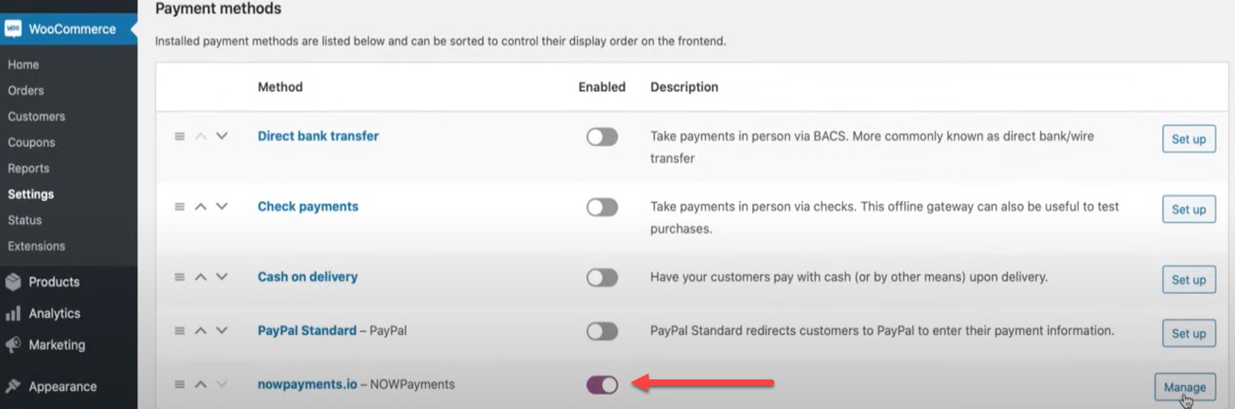1235x409 pixels.
Task: Click the WooCommerce logo icon in sidebar
Action: [x=13, y=29]
